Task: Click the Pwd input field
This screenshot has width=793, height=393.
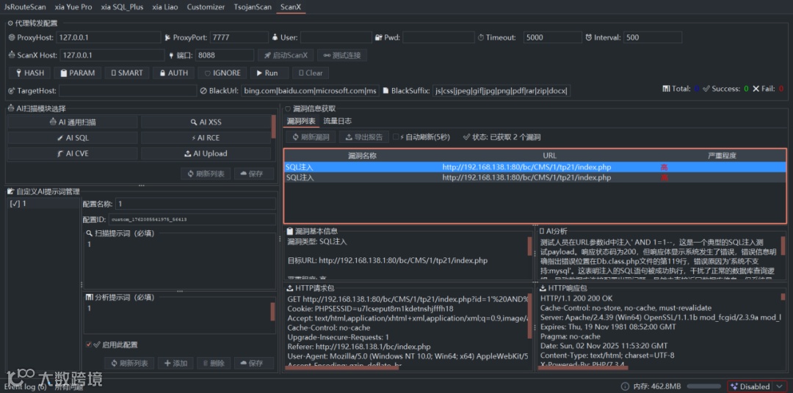Action: click(438, 37)
